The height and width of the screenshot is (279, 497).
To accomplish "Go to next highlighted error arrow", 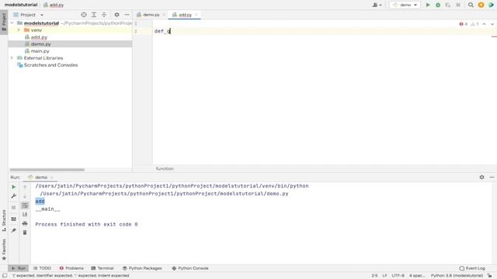I will [x=492, y=24].
